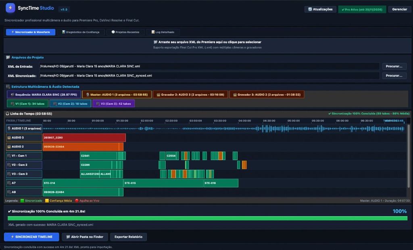This screenshot has width=413, height=250.
Task: Select the AUDIO 3 track header
Action: (24, 137)
